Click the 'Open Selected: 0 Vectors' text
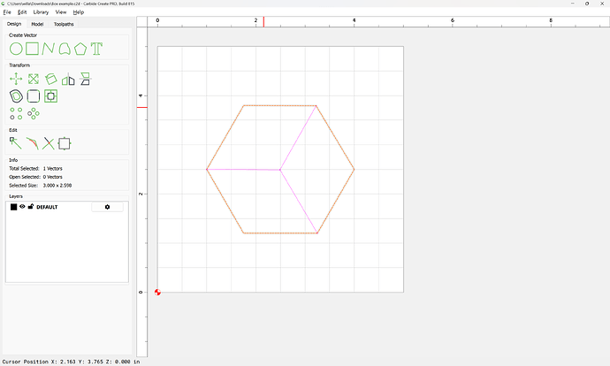610x366 pixels. click(x=35, y=177)
